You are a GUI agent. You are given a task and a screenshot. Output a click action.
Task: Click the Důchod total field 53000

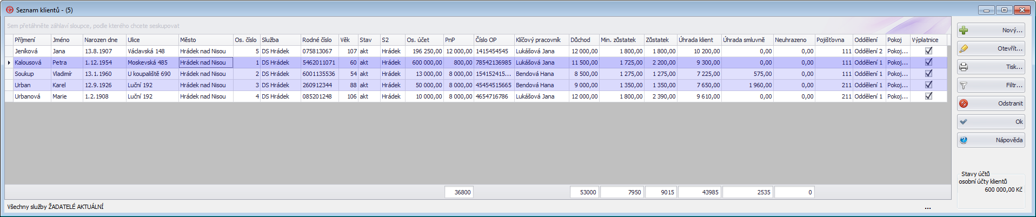pos(584,192)
